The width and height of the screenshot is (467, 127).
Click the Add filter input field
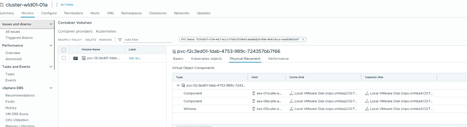pos(147,40)
